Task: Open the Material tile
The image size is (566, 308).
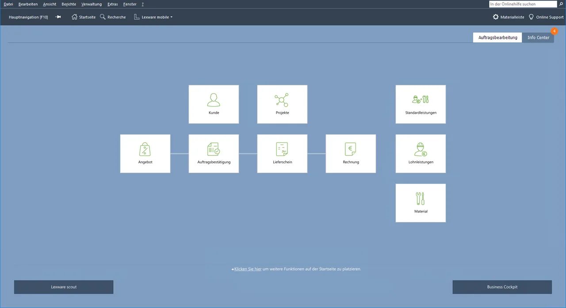Action: click(x=421, y=203)
